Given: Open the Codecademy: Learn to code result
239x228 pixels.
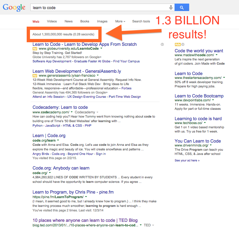Looking at the screenshot, I should click(x=60, y=107).
